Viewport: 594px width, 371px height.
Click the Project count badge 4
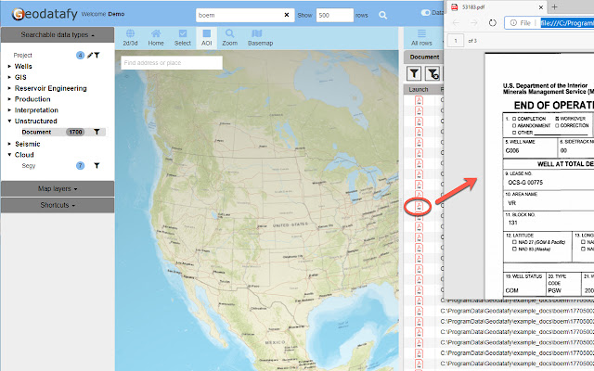pyautogui.click(x=80, y=56)
